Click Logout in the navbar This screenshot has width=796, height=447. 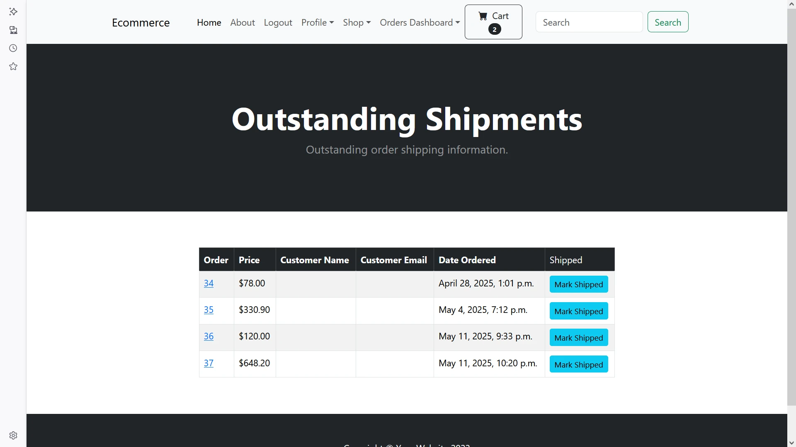[278, 22]
